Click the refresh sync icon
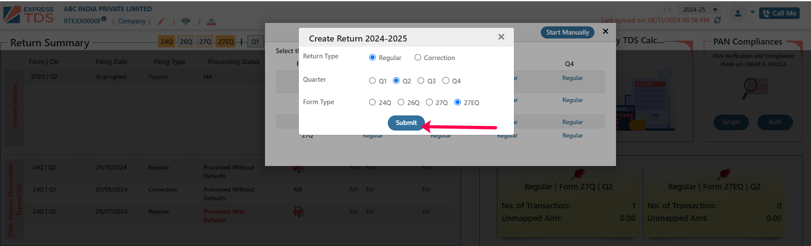 (x=718, y=20)
